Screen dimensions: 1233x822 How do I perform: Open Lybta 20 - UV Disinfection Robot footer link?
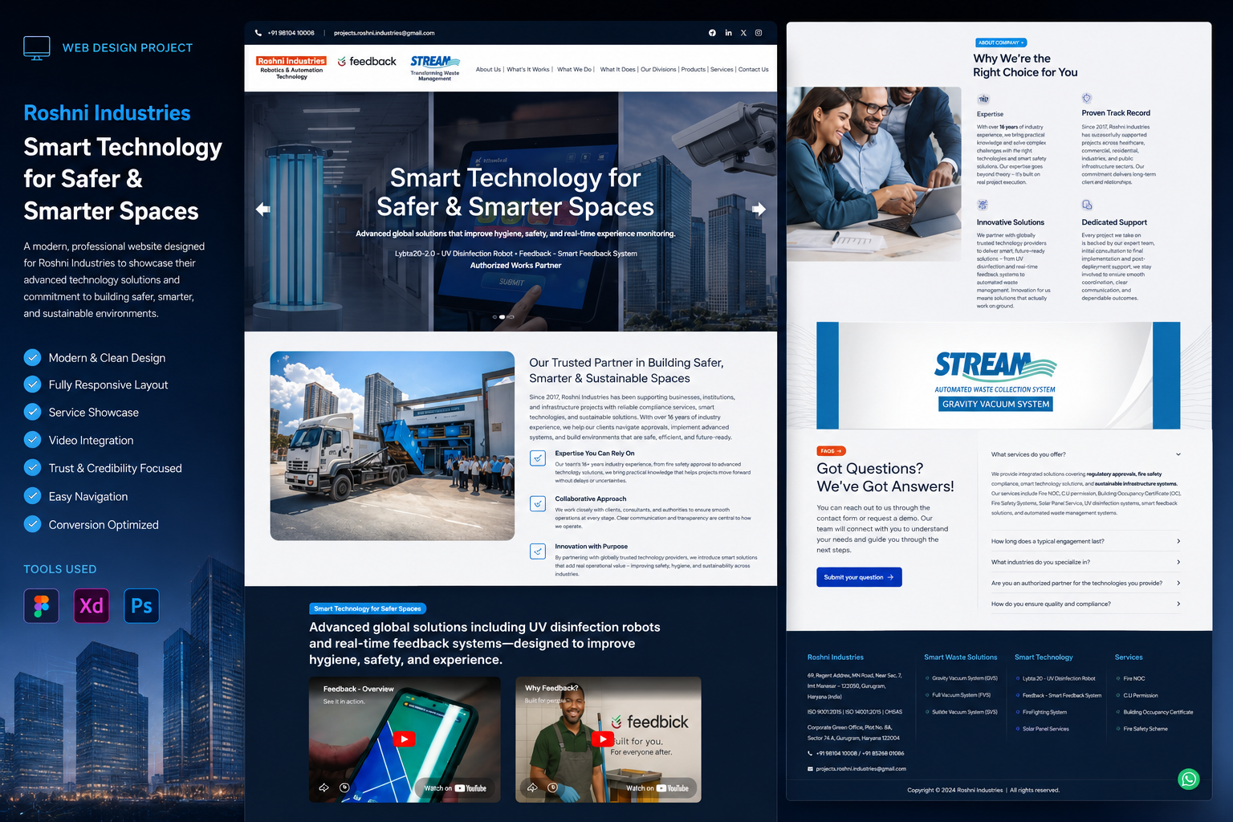[x=1059, y=678]
